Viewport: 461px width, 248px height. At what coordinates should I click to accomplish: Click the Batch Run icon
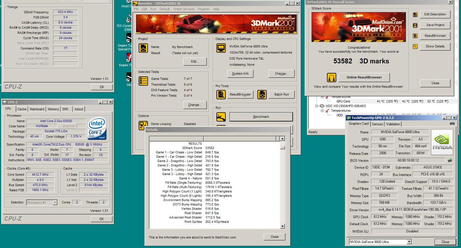pyautogui.click(x=262, y=94)
